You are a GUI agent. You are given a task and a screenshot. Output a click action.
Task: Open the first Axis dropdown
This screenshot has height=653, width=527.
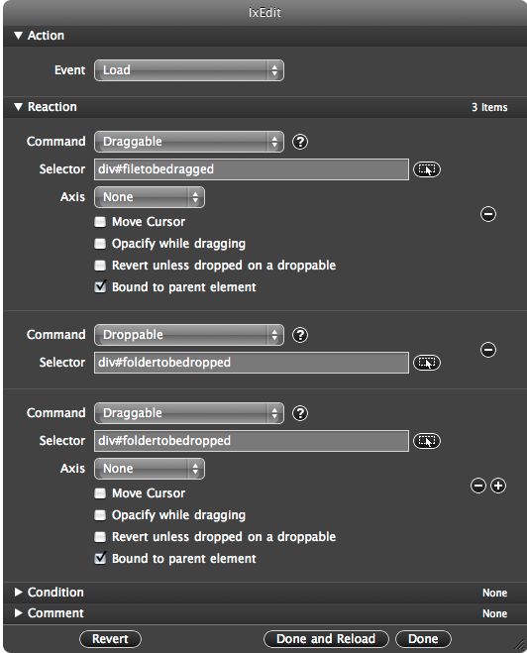pyautogui.click(x=150, y=197)
